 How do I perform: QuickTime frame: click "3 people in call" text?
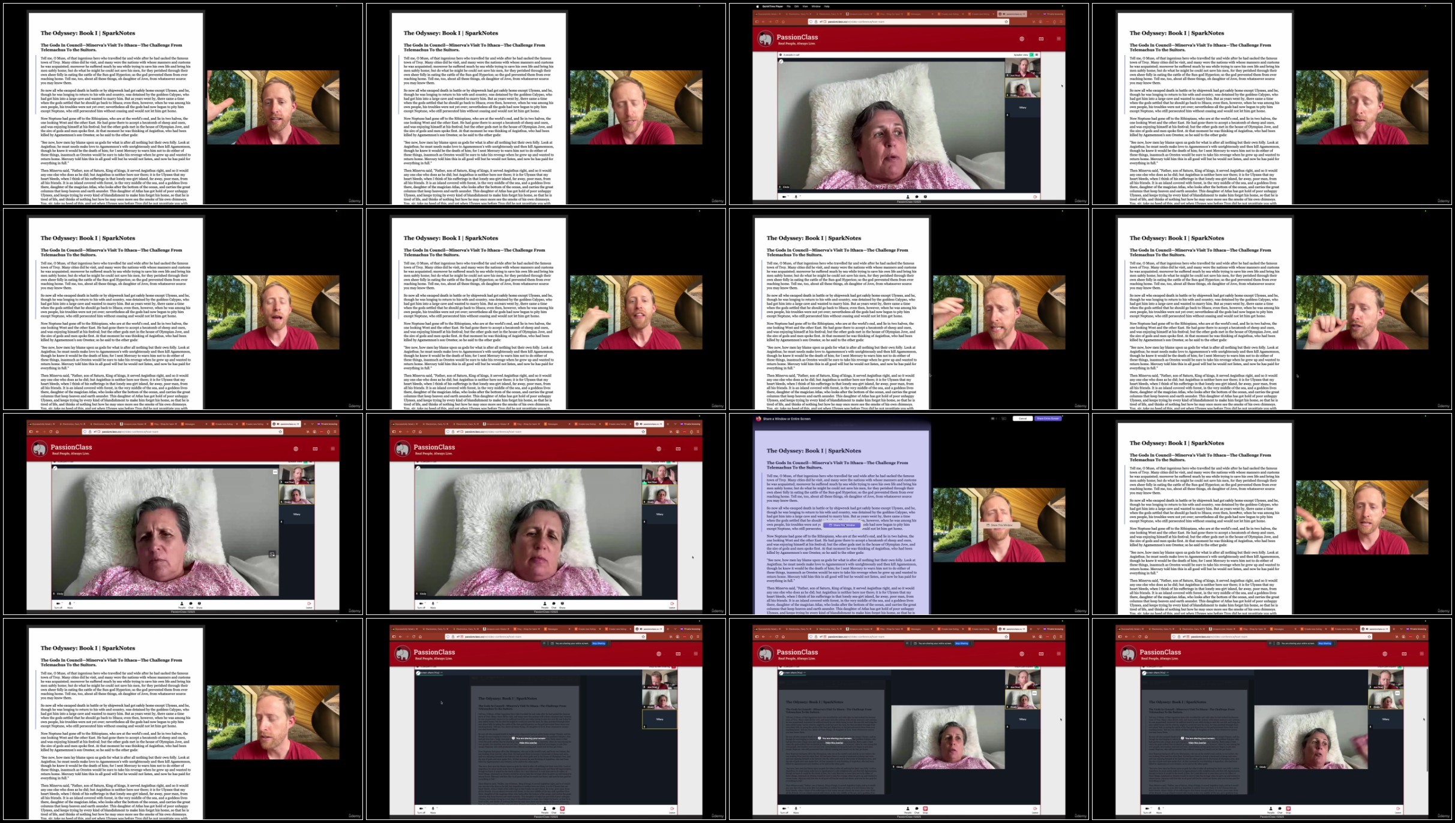coord(791,55)
